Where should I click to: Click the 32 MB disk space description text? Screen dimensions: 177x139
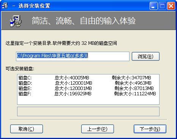[61, 43]
